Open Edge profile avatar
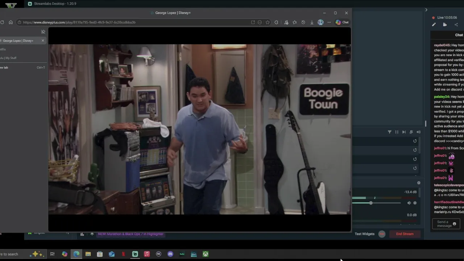464x261 pixels. pos(320,22)
